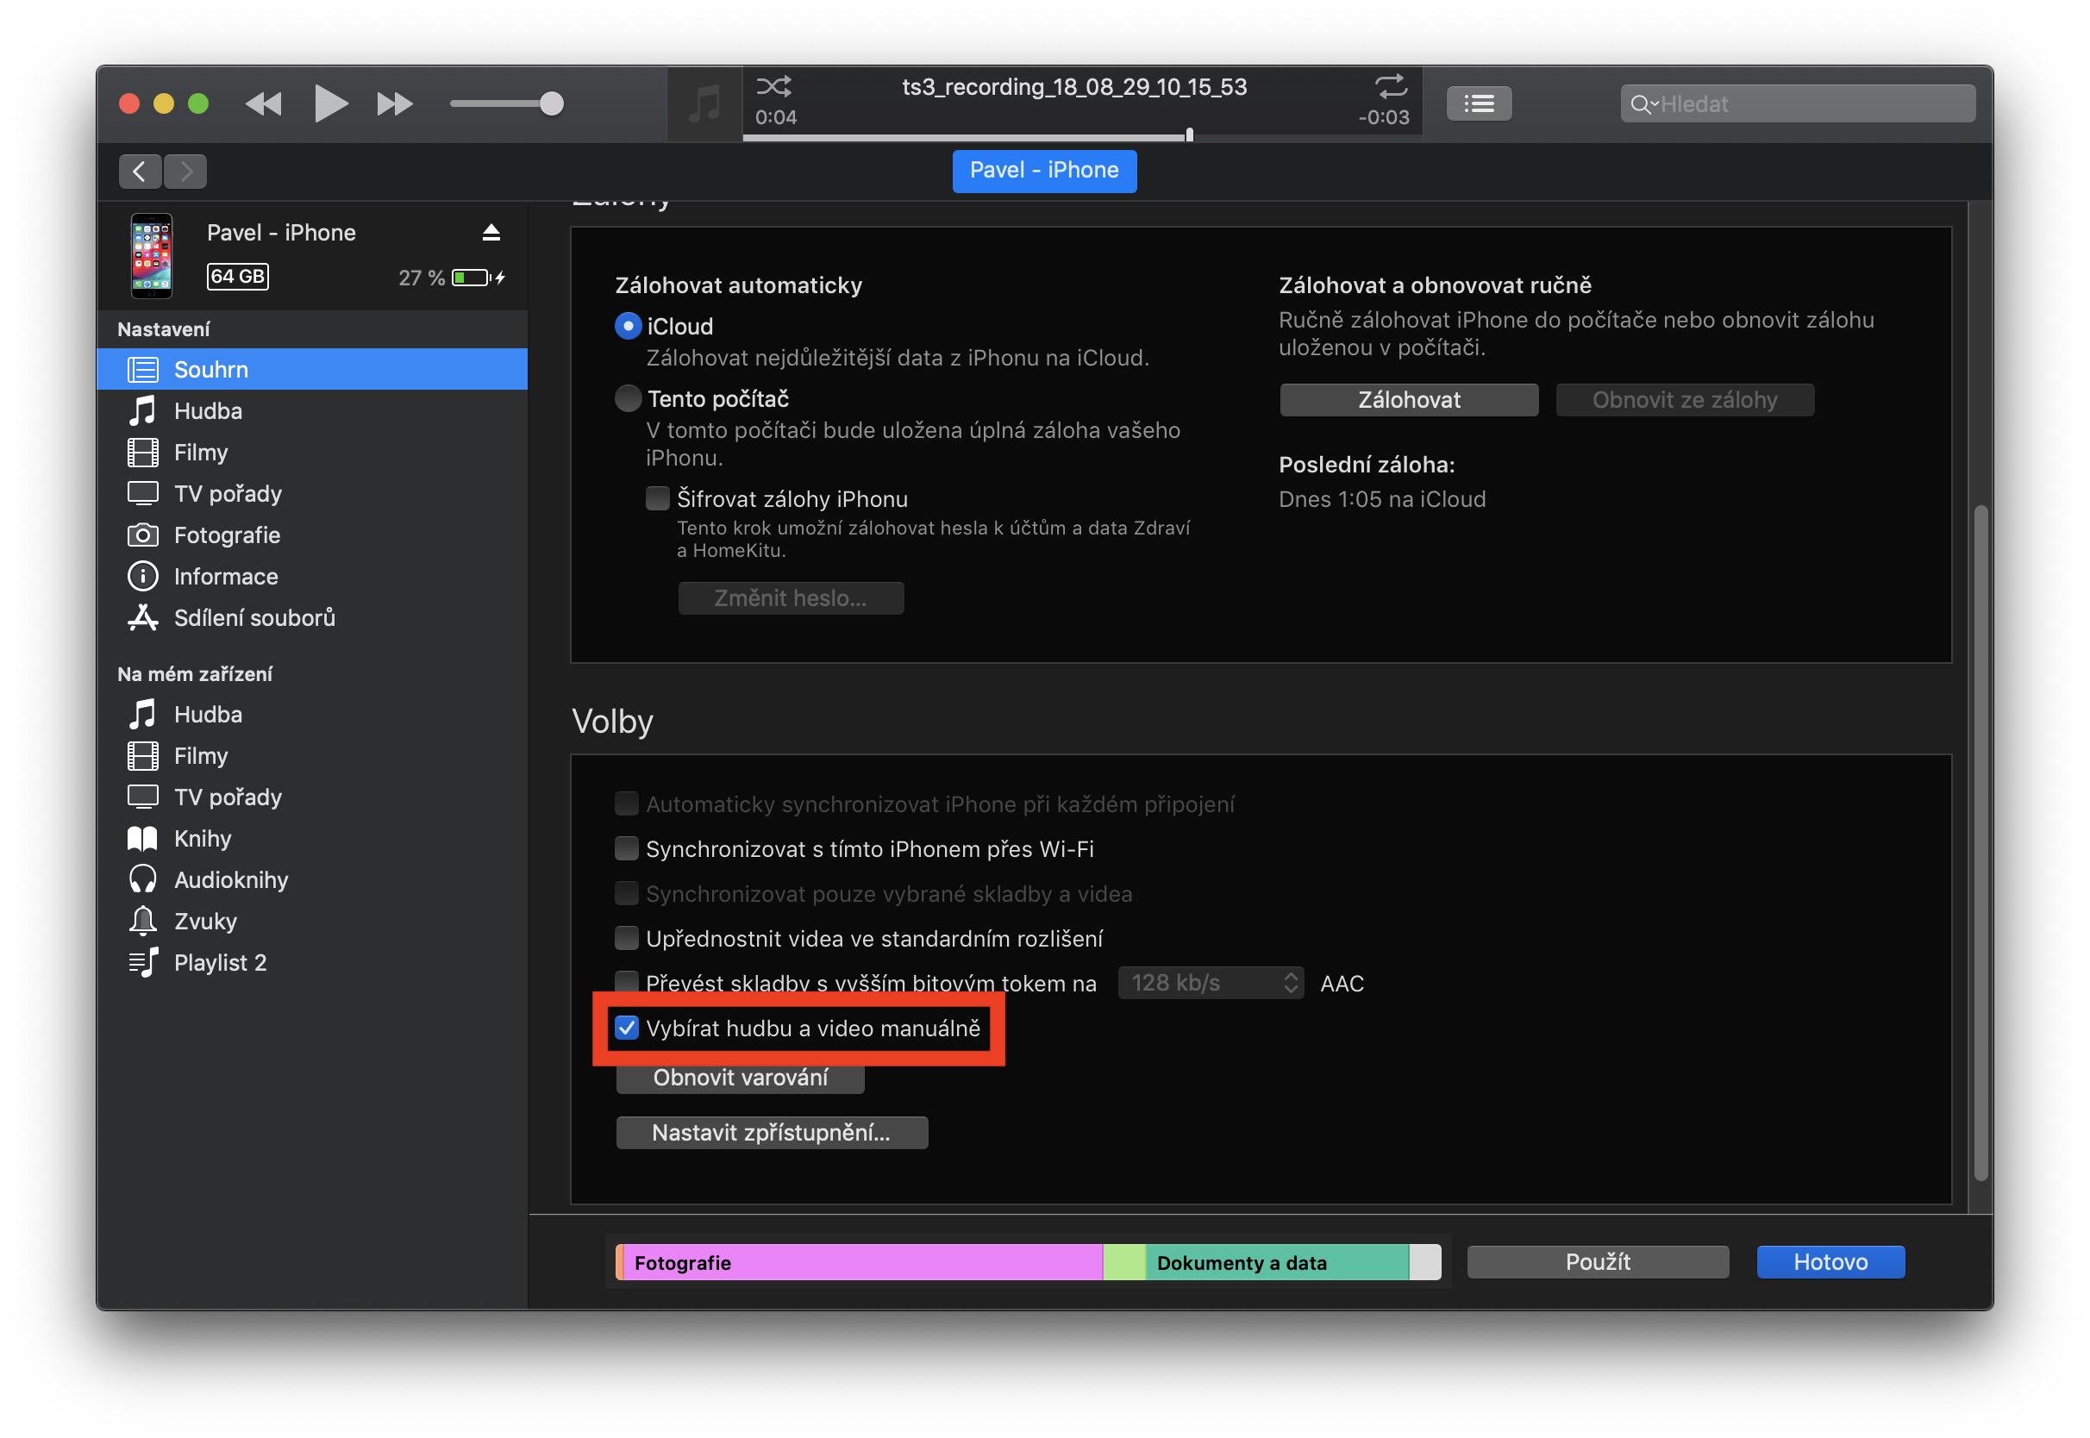This screenshot has height=1438, width=2090.
Task: Open Zvuky on the device
Action: pyautogui.click(x=312, y=922)
